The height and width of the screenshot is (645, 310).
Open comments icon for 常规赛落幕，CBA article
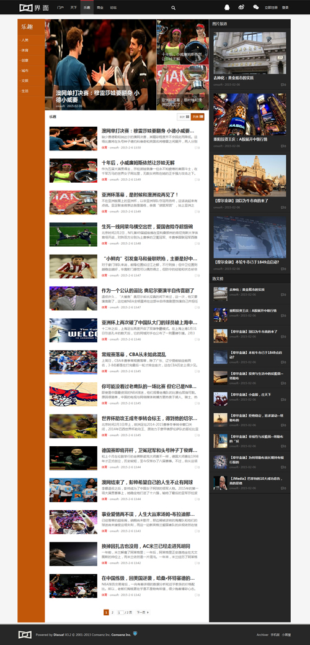[x=198, y=371]
